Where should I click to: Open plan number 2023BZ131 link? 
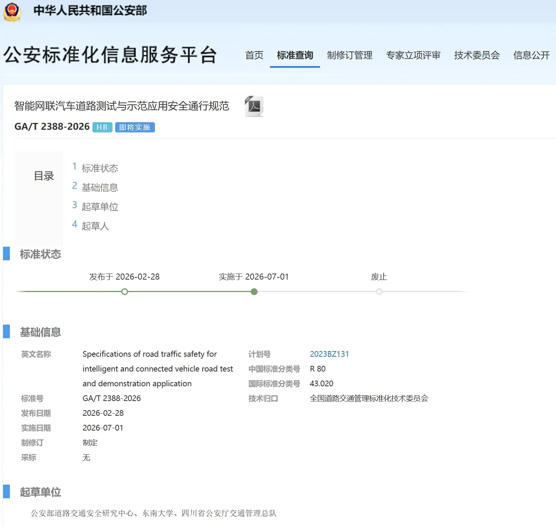pyautogui.click(x=329, y=354)
